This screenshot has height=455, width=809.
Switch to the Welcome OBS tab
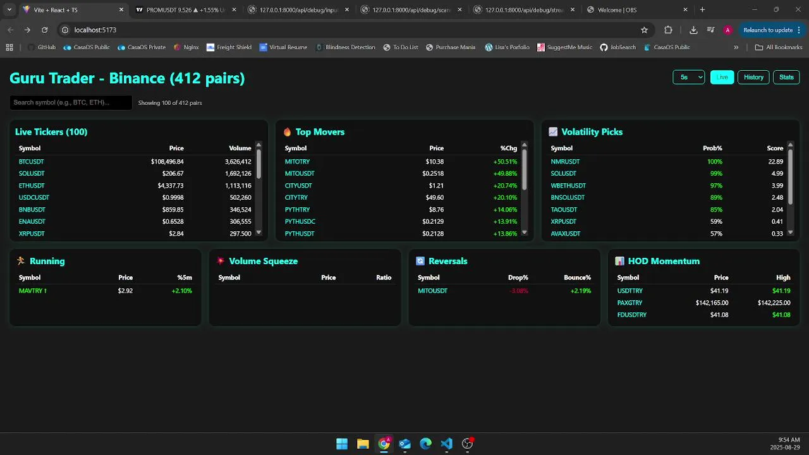[637, 9]
